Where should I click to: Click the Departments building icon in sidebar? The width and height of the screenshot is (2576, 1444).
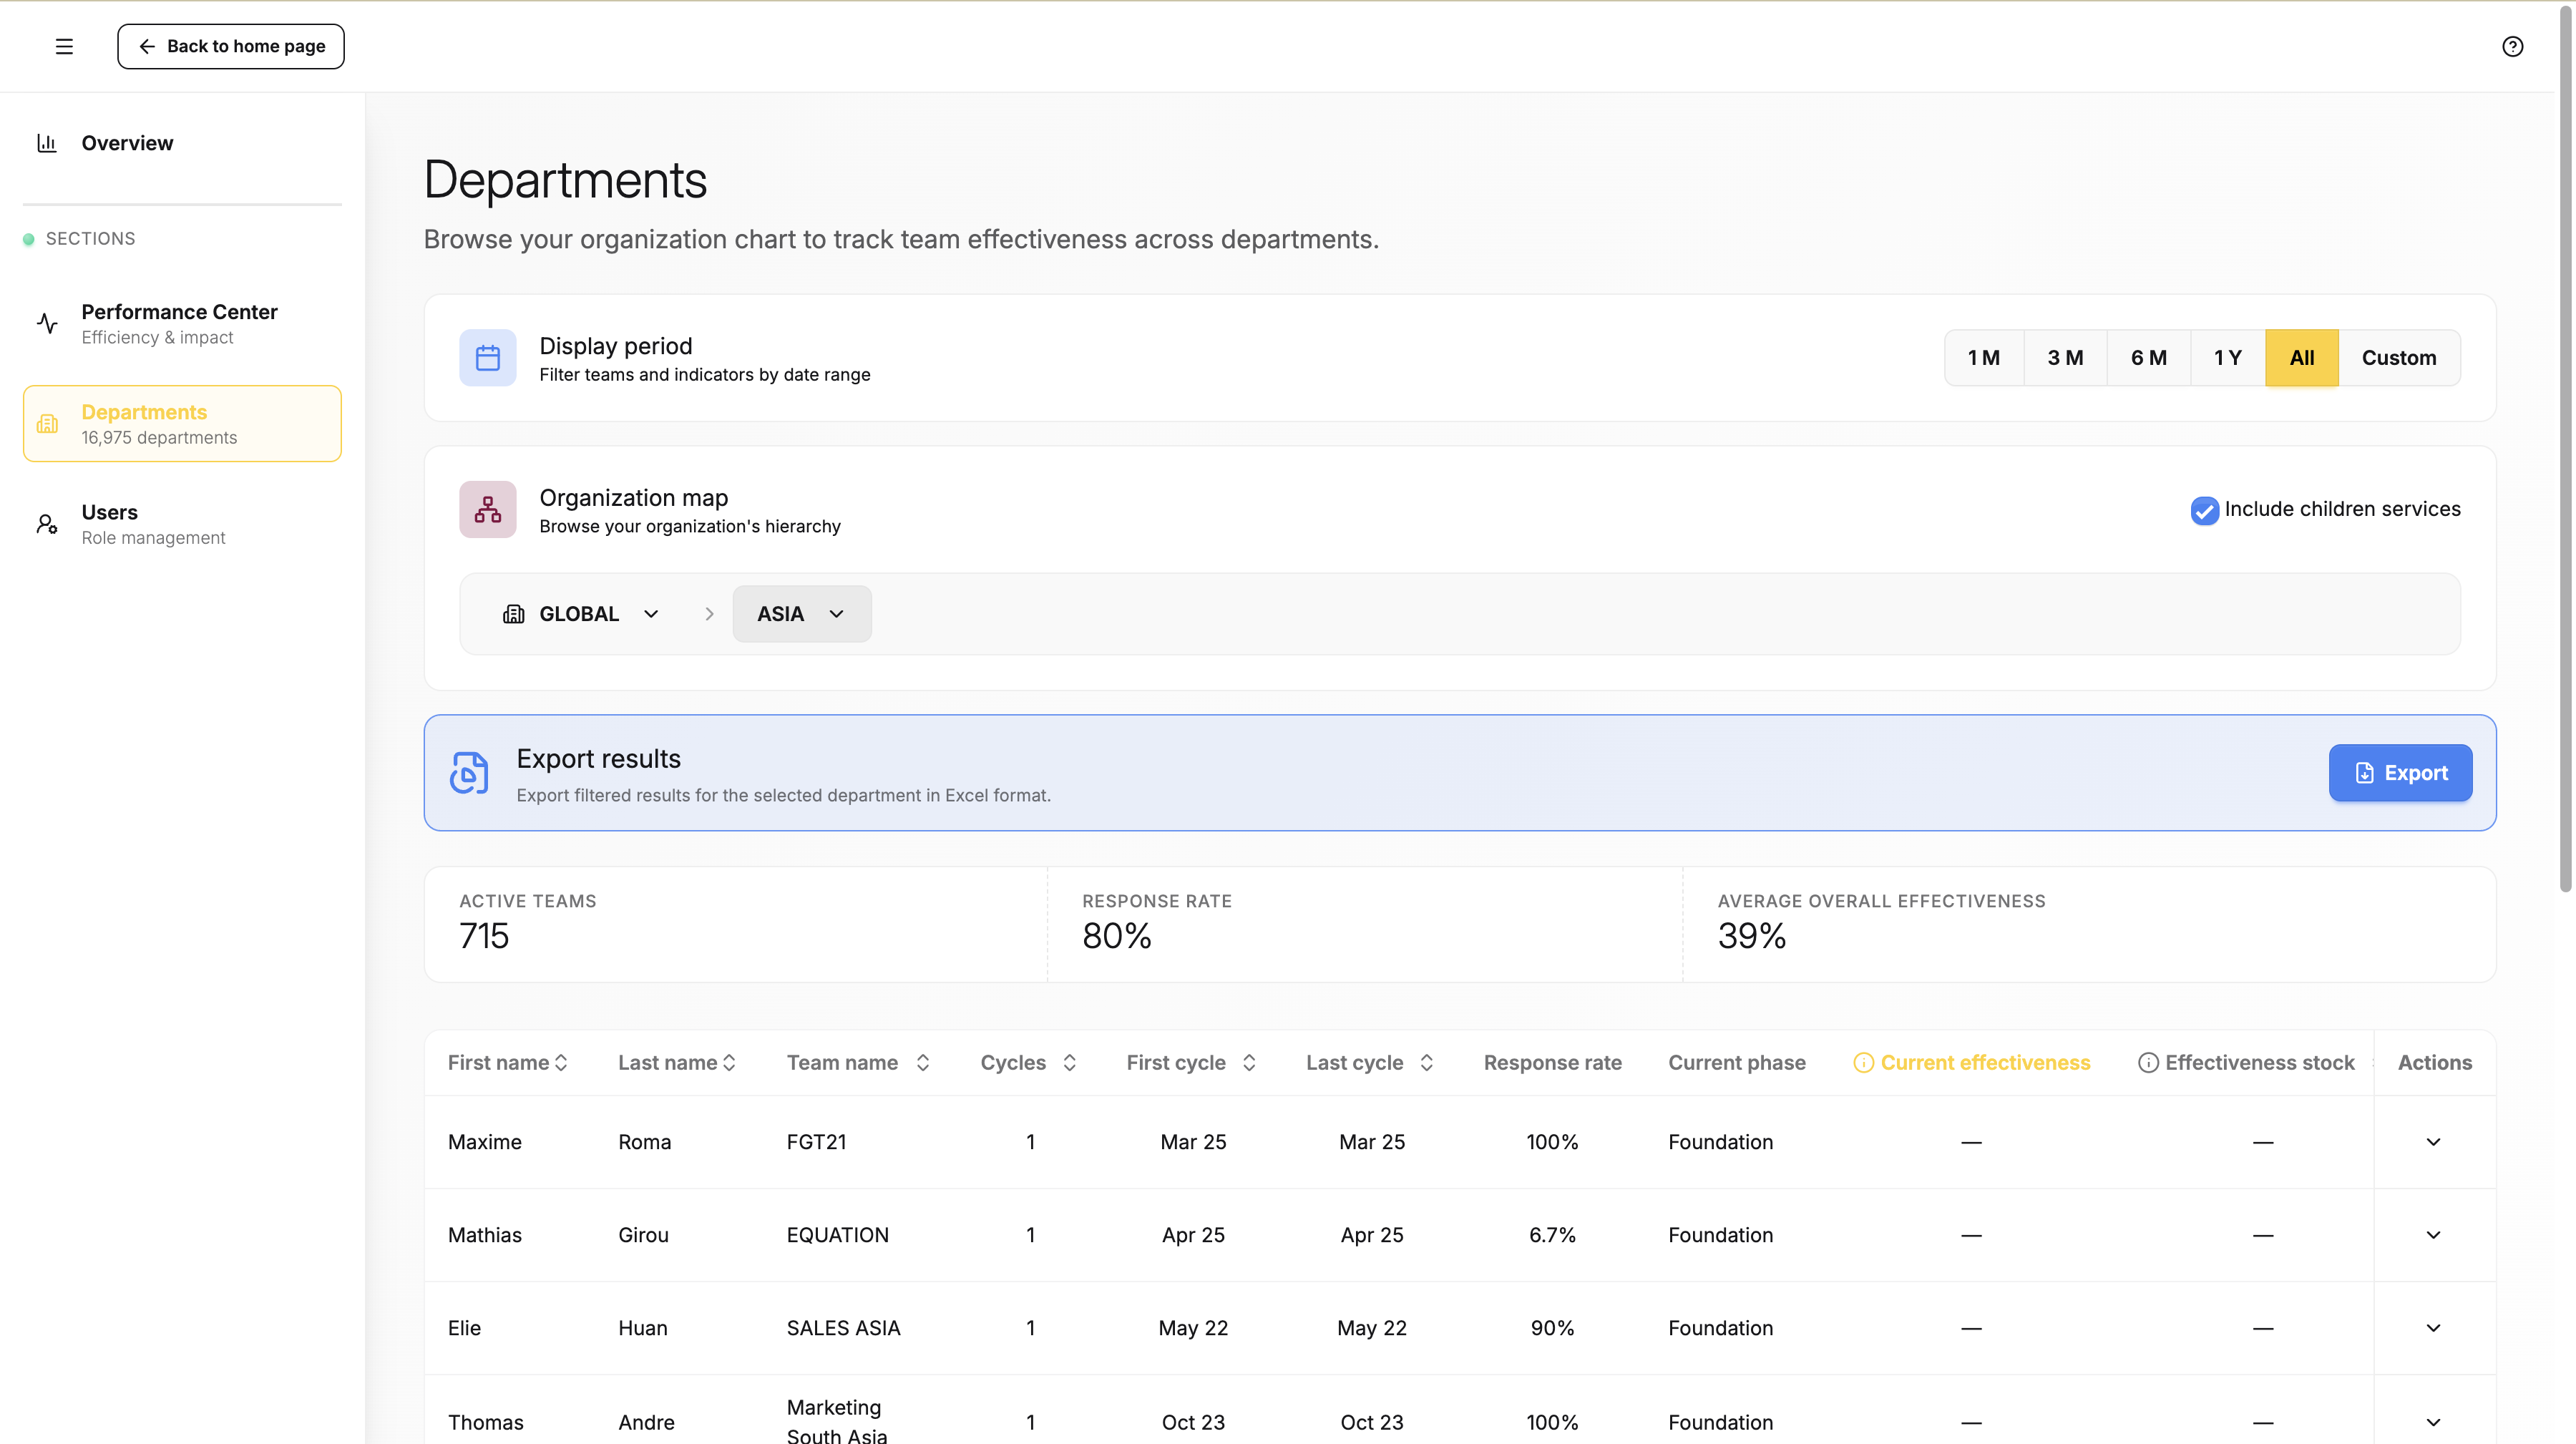[47, 424]
